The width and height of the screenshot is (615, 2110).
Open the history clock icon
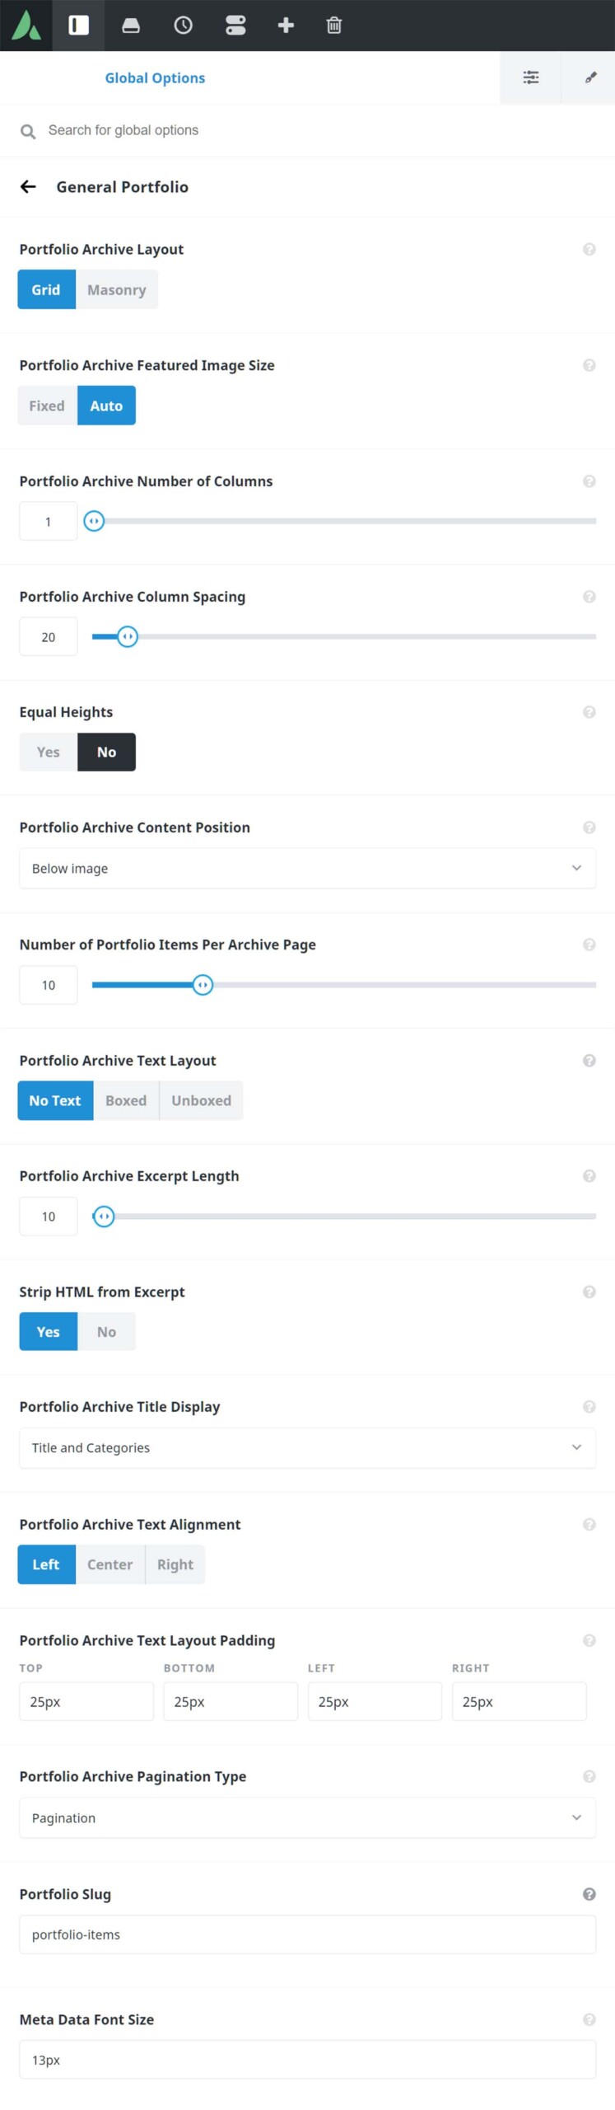tap(183, 26)
